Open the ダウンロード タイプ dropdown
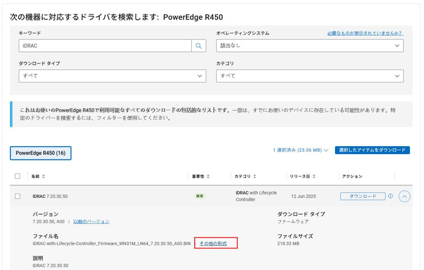This screenshot has width=424, height=270. [x=112, y=76]
